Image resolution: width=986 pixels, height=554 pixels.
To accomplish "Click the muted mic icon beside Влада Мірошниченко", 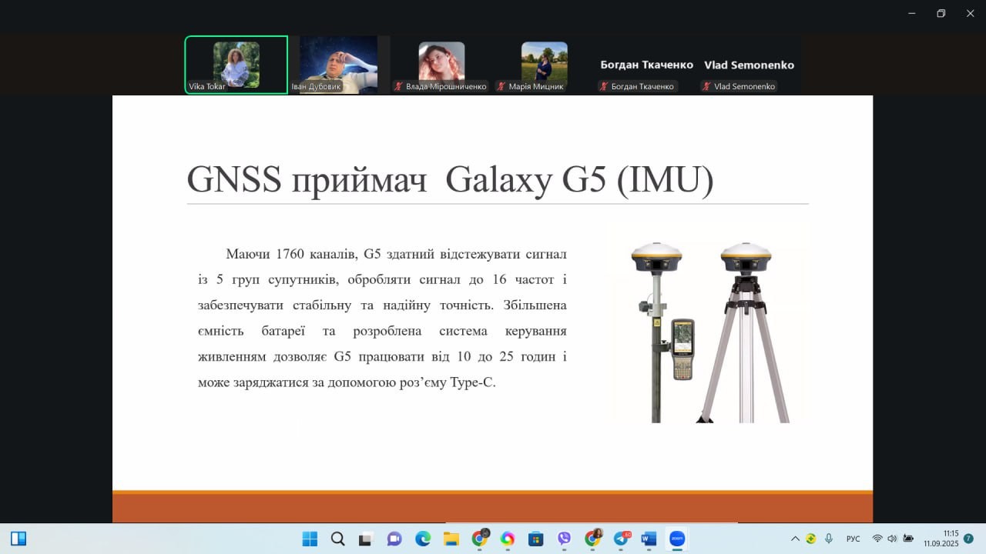I will click(398, 87).
